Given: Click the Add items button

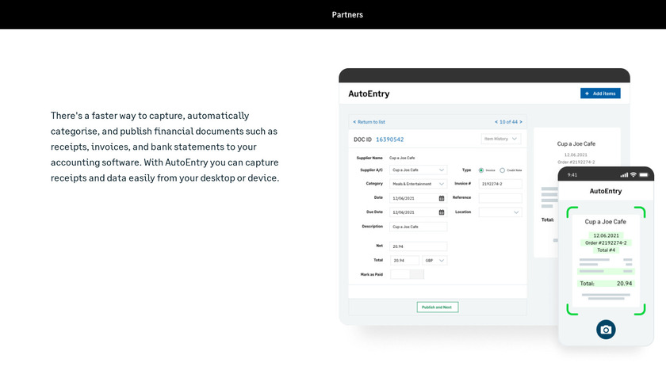Looking at the screenshot, I should (x=600, y=93).
